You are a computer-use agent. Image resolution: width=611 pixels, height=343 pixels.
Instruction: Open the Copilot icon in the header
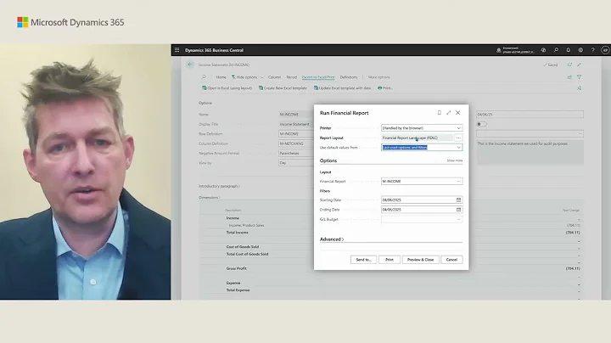coord(543,50)
